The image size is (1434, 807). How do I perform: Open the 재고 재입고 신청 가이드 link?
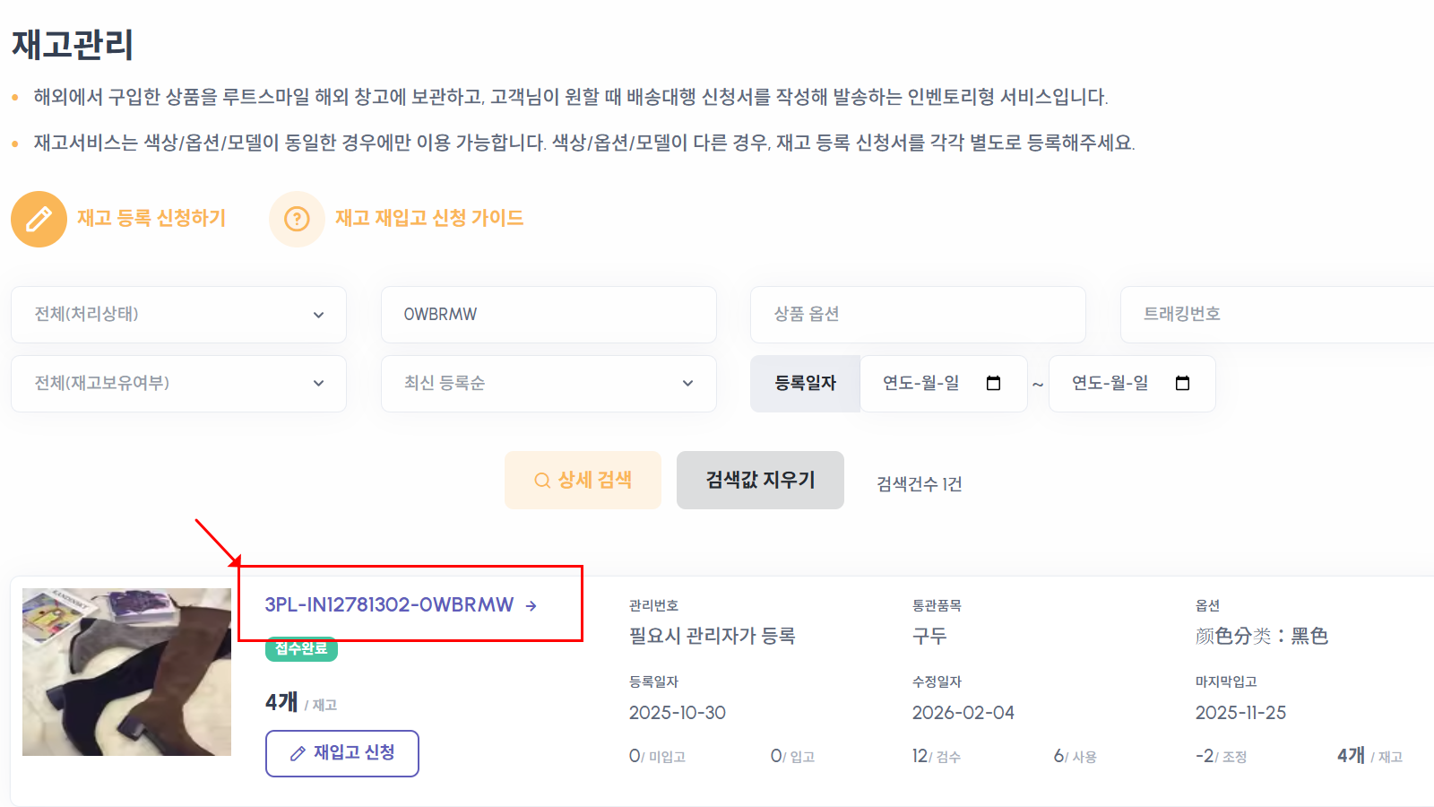429,218
